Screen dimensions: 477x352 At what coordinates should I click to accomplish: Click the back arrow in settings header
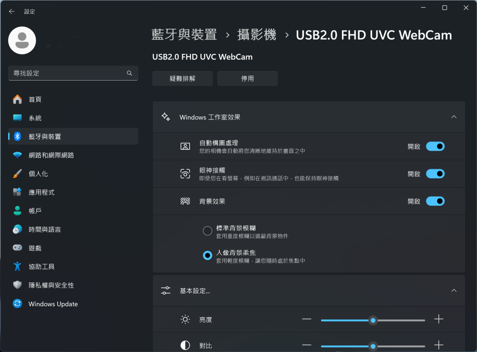[12, 11]
